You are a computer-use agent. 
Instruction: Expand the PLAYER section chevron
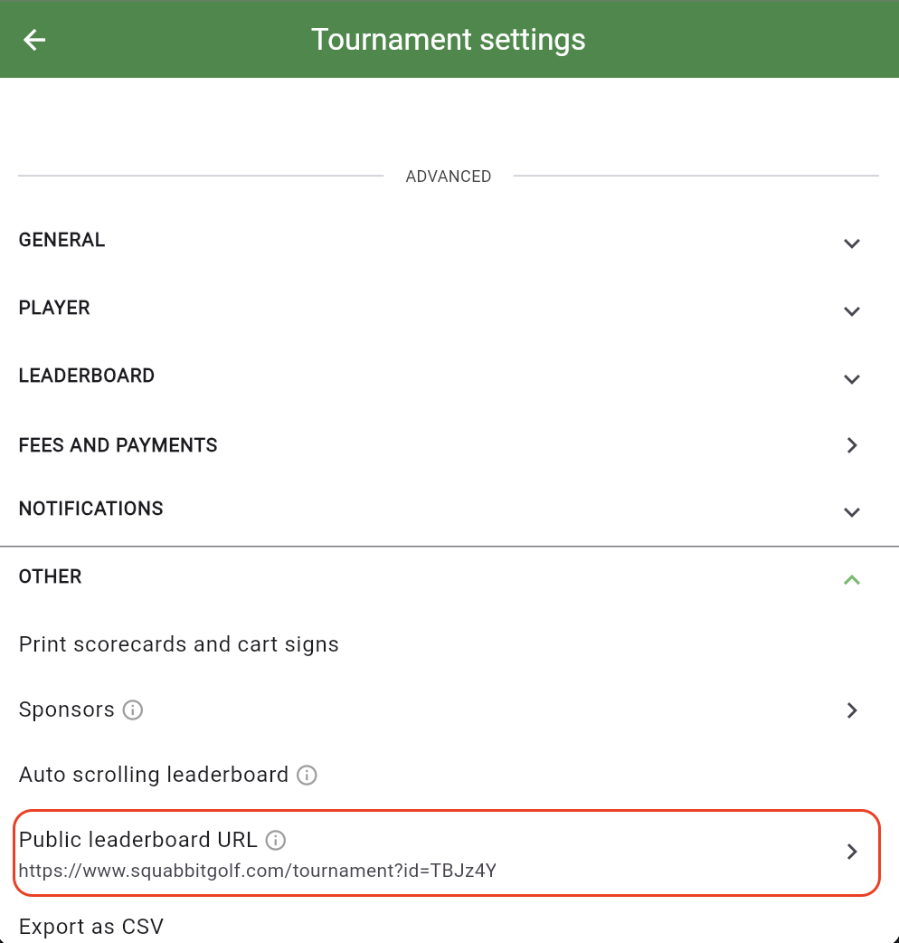point(851,310)
